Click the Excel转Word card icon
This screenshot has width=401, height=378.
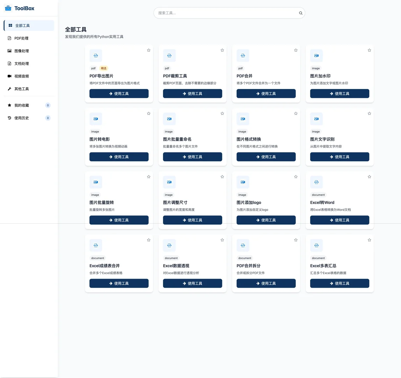316,182
